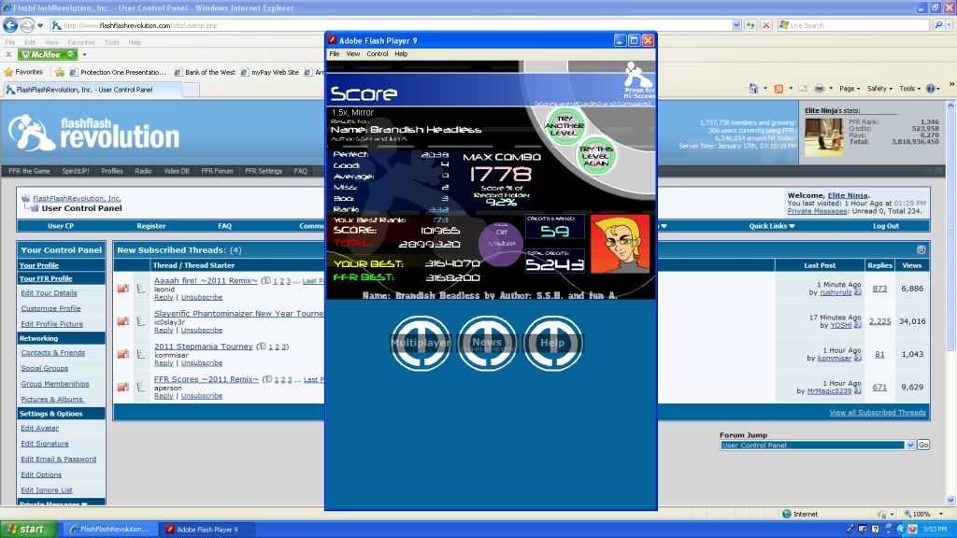Click the round News button
957x538 pixels.
(486, 342)
